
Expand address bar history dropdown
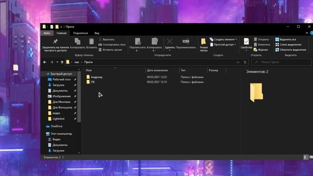238,62
